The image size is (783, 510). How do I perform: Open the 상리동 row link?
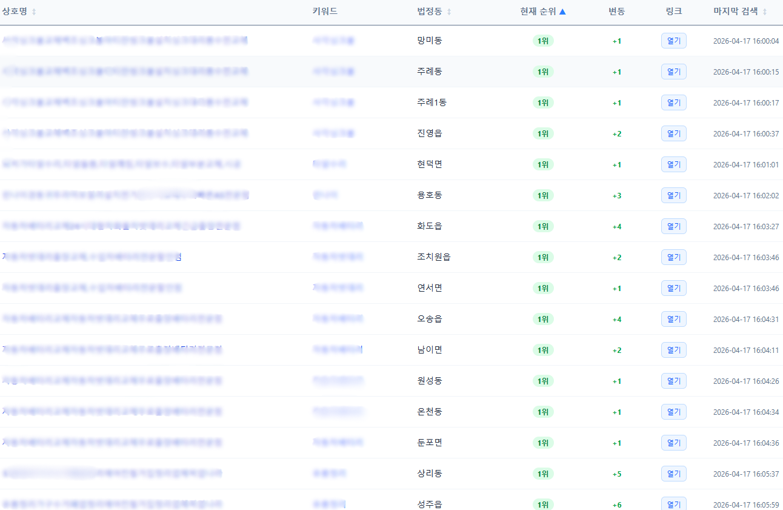(x=673, y=474)
